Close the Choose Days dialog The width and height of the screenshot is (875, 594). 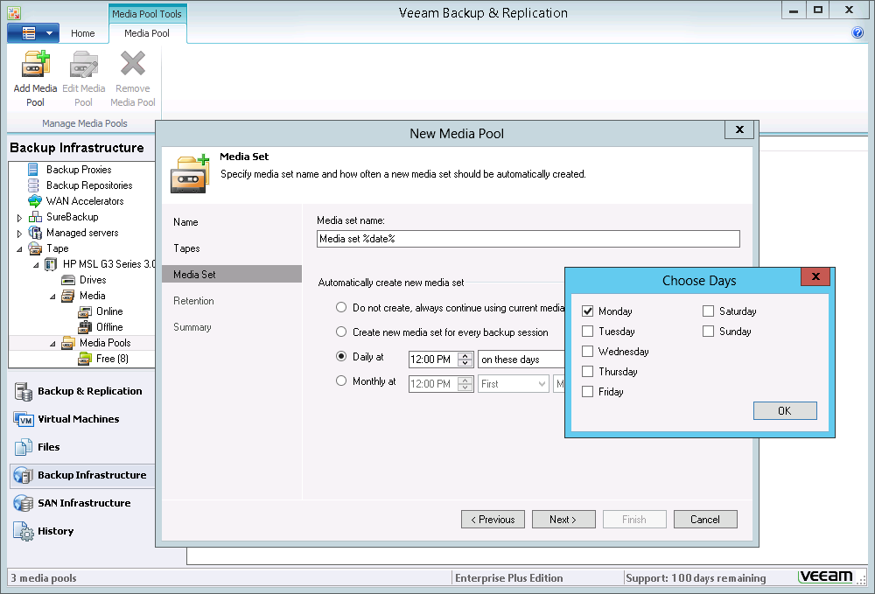click(815, 276)
